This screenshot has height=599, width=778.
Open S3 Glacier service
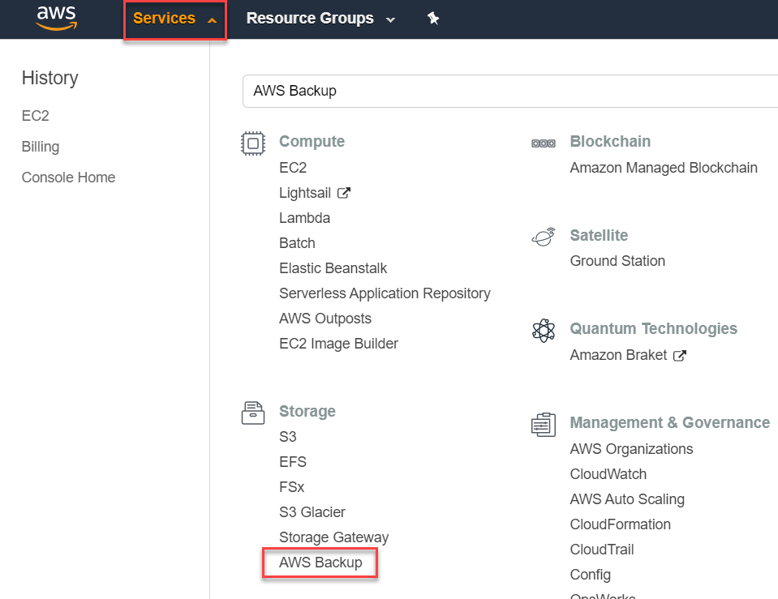coord(312,512)
